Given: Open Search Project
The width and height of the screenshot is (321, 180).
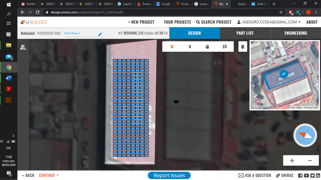Looking at the screenshot, I should coord(214,22).
